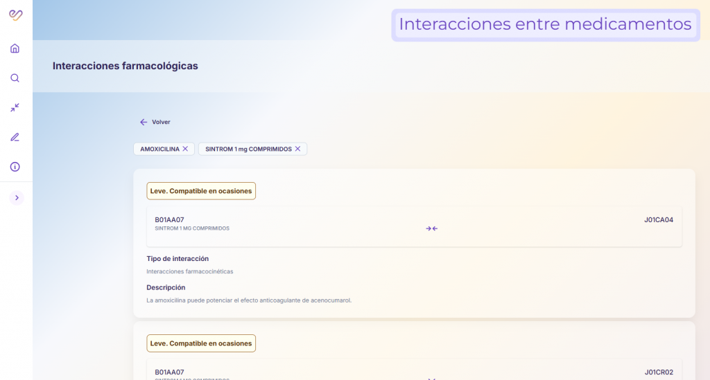
Task: Click the amoxicilina acenocumarol description text
Action: click(x=249, y=300)
